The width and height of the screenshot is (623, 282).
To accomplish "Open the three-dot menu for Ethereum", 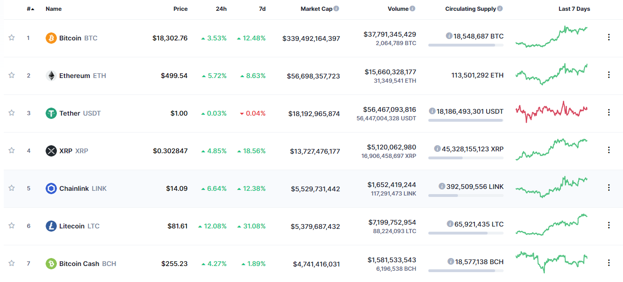I will (x=609, y=75).
